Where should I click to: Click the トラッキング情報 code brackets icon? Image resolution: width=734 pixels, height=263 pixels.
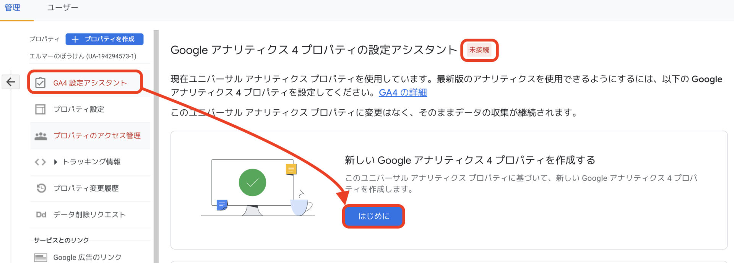(40, 162)
